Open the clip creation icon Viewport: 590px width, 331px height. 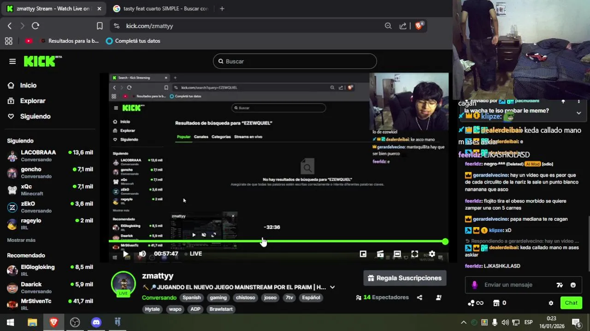click(380, 254)
